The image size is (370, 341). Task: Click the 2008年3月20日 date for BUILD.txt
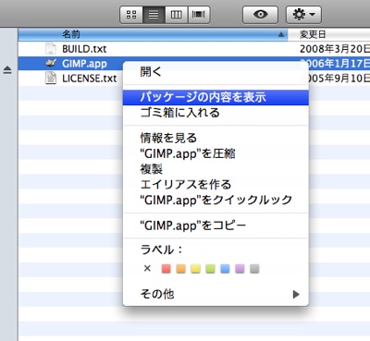click(335, 49)
